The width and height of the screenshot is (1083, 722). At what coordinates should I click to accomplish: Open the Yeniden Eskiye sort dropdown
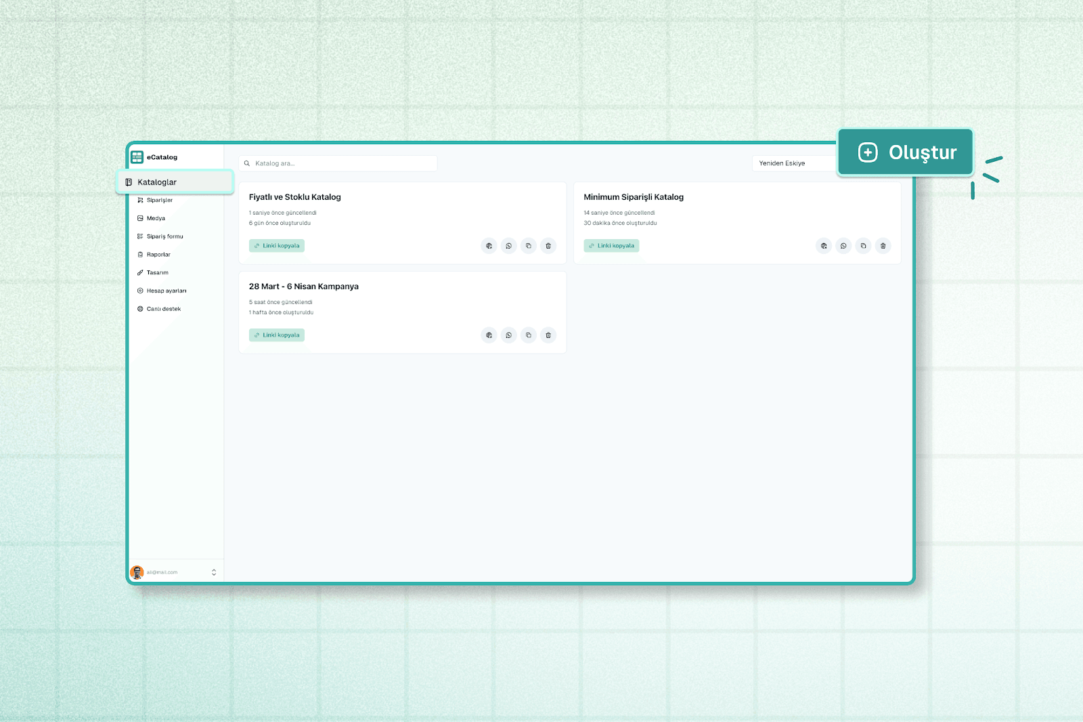pos(793,163)
